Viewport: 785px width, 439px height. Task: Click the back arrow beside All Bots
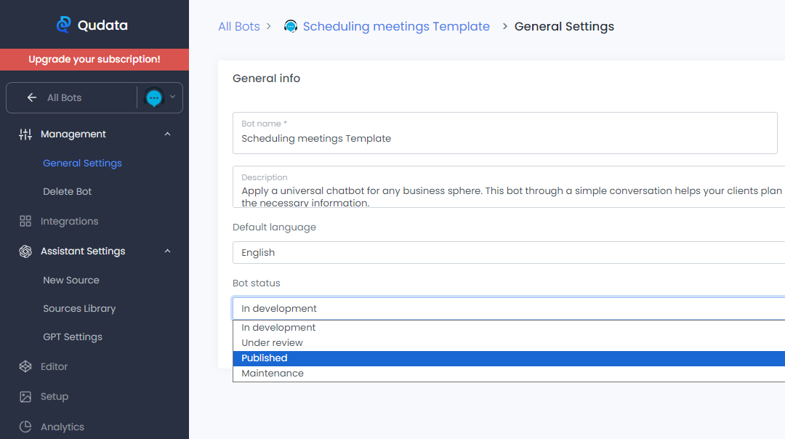coord(31,97)
